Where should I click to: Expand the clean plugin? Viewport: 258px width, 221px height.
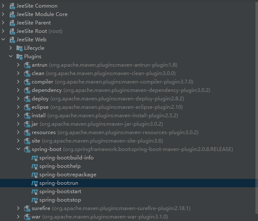tap(18, 73)
